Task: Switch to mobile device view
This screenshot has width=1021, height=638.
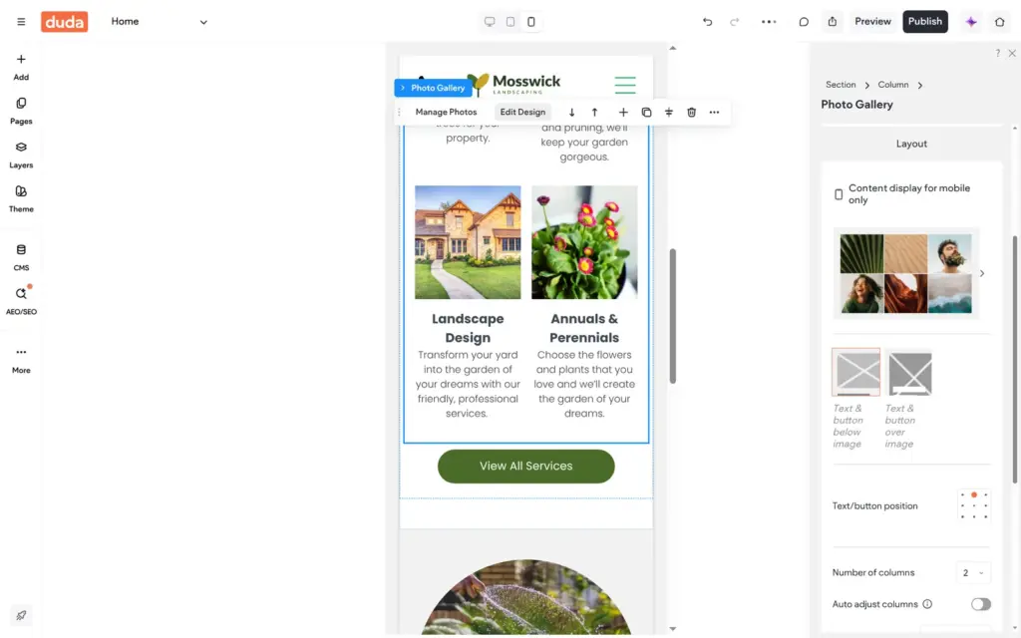Action: click(x=531, y=22)
